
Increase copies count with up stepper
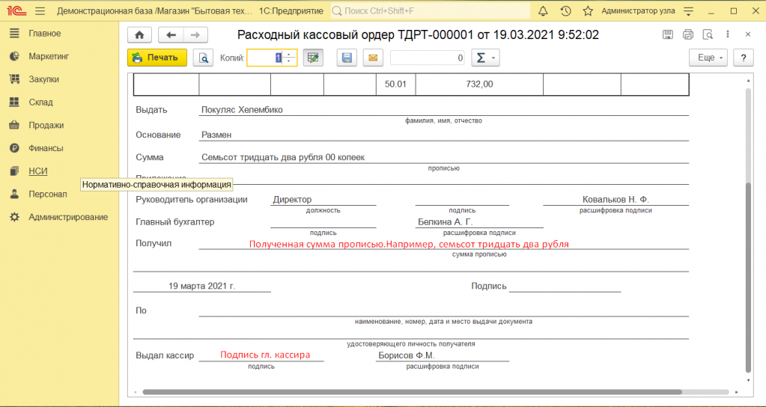(290, 54)
